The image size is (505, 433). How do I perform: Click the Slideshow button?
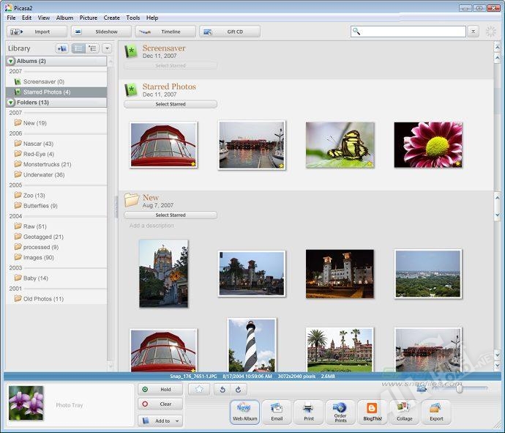click(x=102, y=32)
